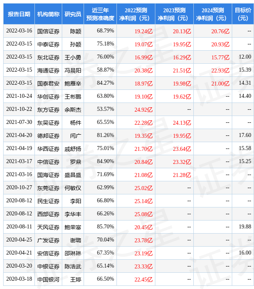
Task: Select the 民生证券 institution cell
Action: 48,201
